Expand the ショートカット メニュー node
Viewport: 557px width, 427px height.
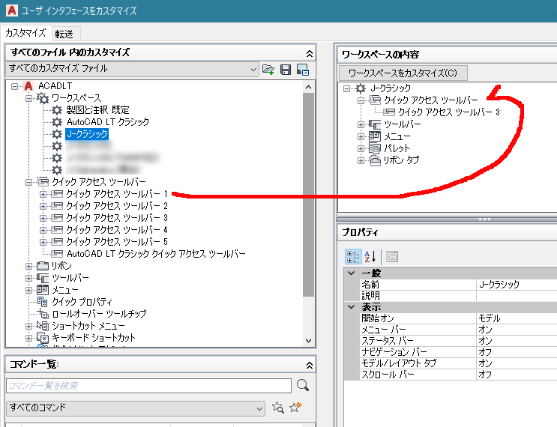[28, 326]
